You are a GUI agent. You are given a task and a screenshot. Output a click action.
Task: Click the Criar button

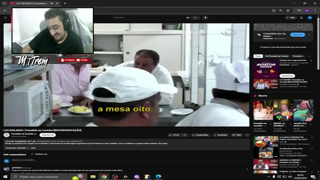click(290, 17)
